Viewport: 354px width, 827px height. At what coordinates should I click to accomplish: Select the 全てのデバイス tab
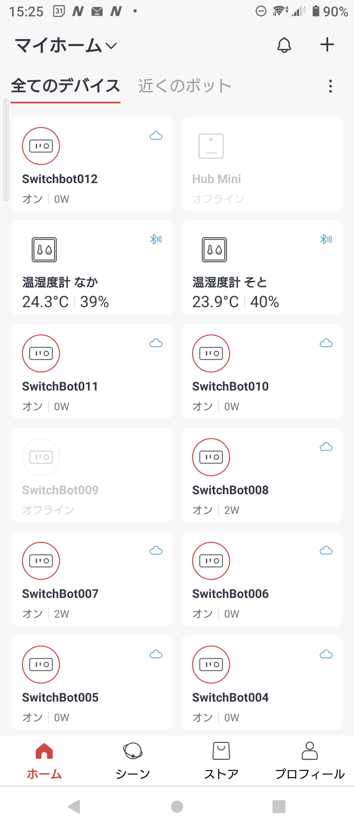point(66,86)
